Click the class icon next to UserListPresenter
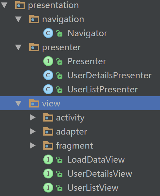 [48, 89]
